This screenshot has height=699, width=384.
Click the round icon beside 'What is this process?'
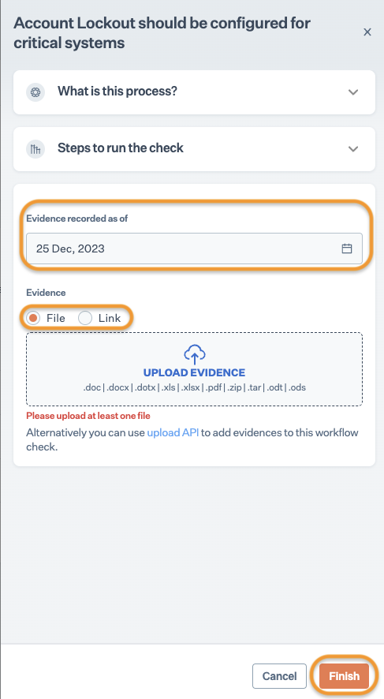tap(35, 92)
